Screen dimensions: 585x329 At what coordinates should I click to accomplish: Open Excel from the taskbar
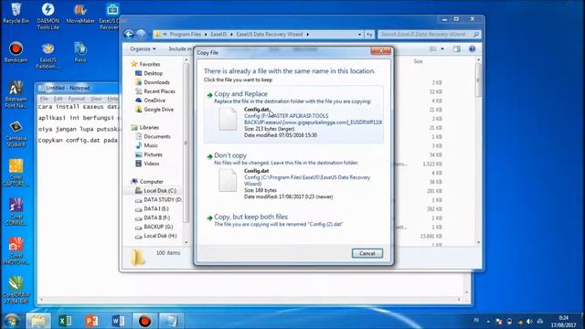point(65,321)
